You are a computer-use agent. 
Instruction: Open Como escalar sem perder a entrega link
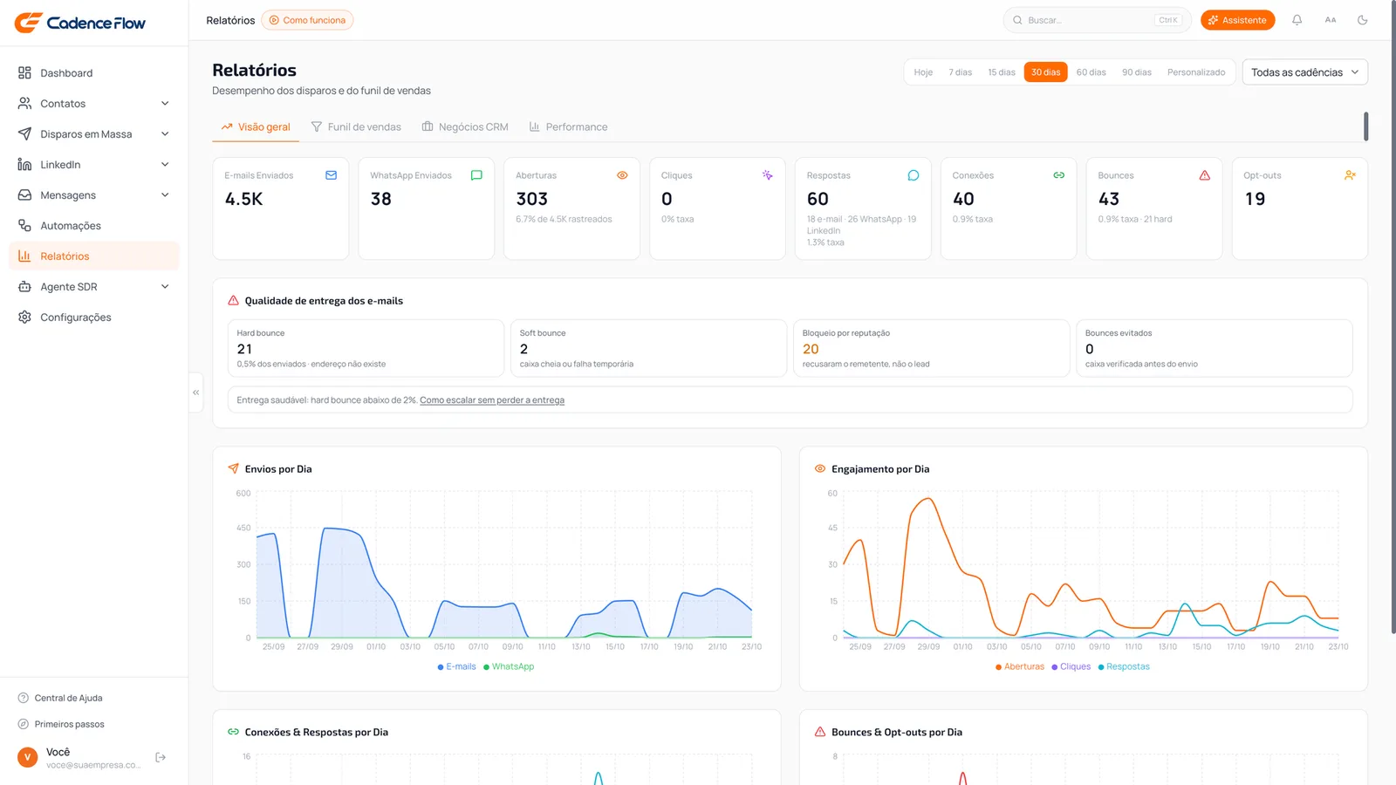point(492,400)
